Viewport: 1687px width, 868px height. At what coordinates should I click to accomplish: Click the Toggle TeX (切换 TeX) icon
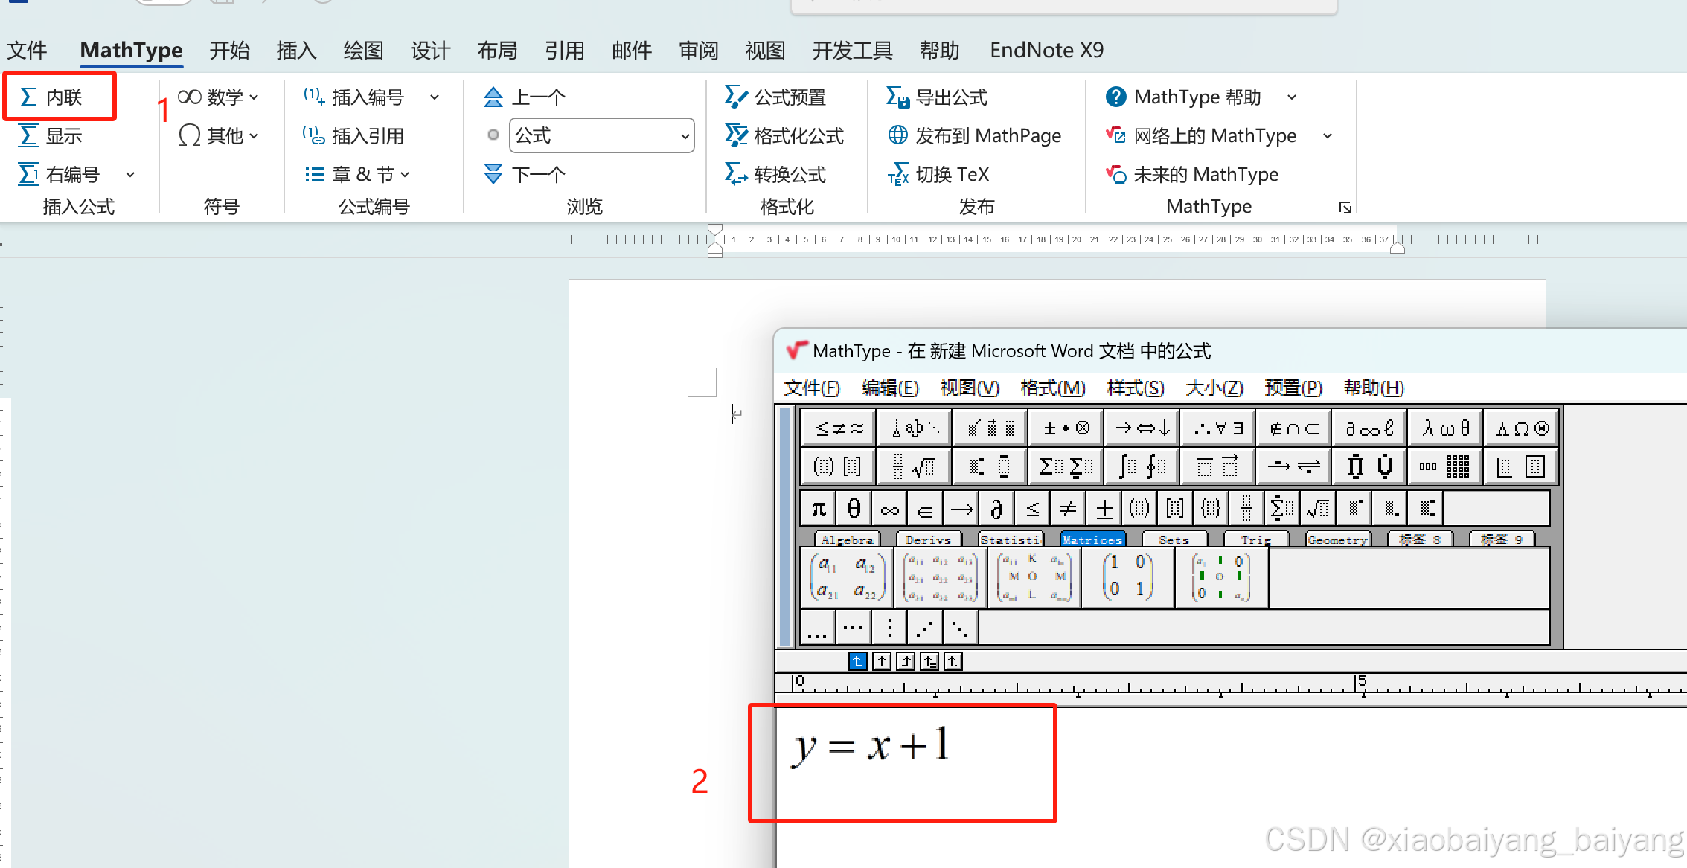point(897,175)
